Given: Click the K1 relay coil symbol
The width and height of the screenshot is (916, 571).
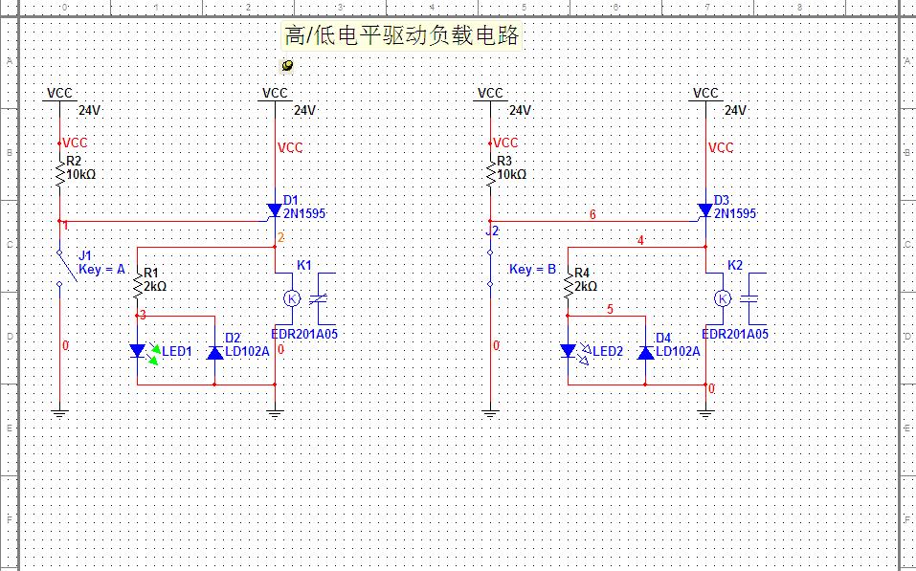Looking at the screenshot, I should [292, 298].
